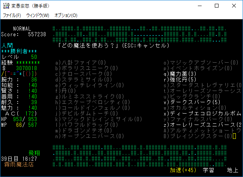Select the 強化丹(5) spell entry
Viewport: 243px width, 177px height.
tap(180, 80)
